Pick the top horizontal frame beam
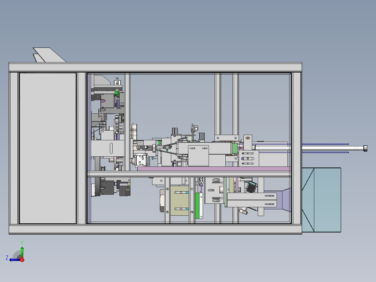Screen dimensions: 376x282 [155, 67]
